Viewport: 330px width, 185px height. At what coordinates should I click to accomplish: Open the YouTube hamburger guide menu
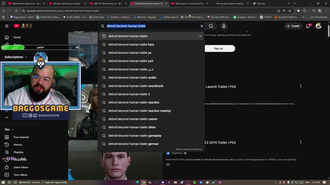[7, 26]
